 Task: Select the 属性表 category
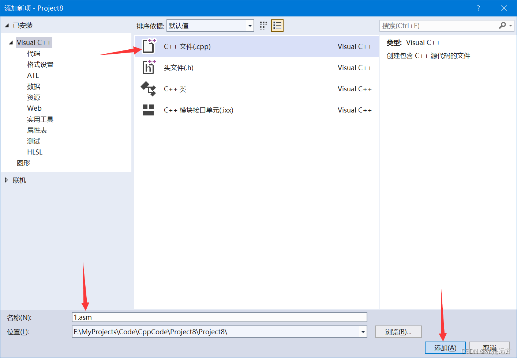[x=37, y=130]
